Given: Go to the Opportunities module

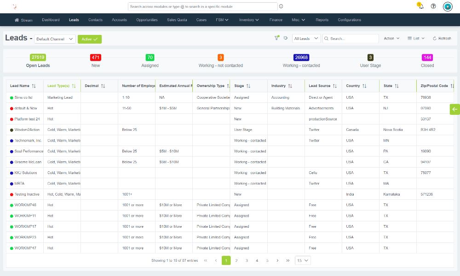Looking at the screenshot, I should click(147, 20).
